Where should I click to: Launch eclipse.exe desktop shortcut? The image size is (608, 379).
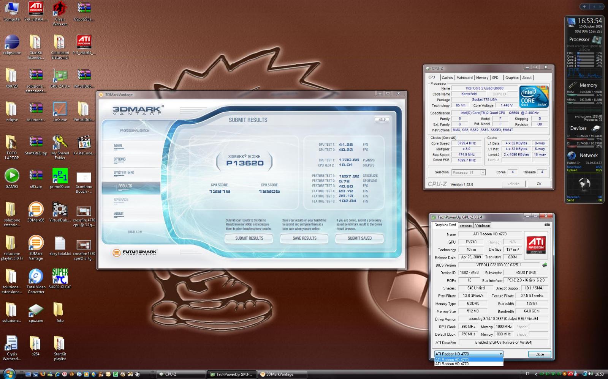point(12,44)
